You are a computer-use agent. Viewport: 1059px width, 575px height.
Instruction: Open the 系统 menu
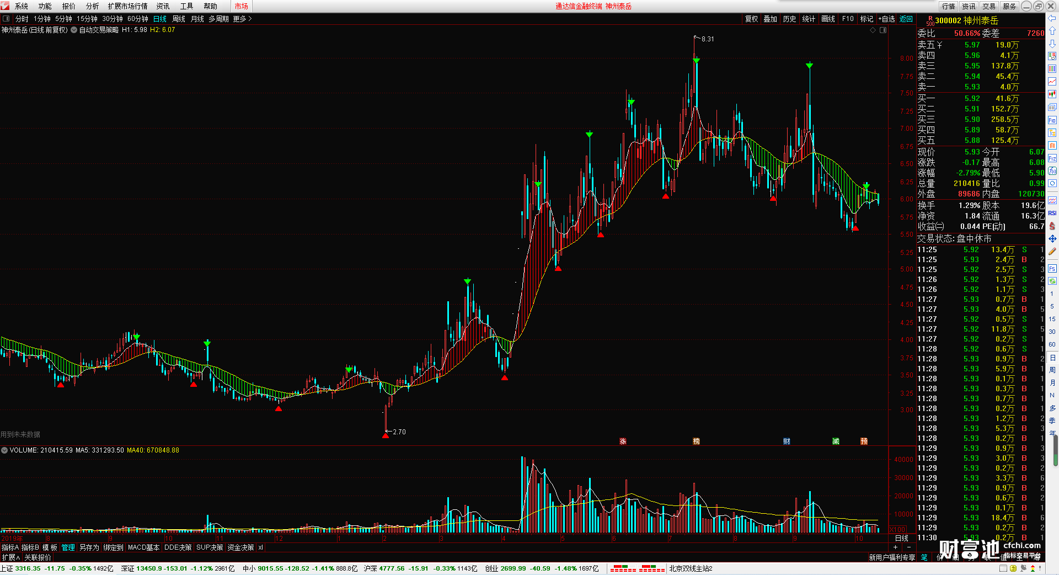pyautogui.click(x=22, y=6)
